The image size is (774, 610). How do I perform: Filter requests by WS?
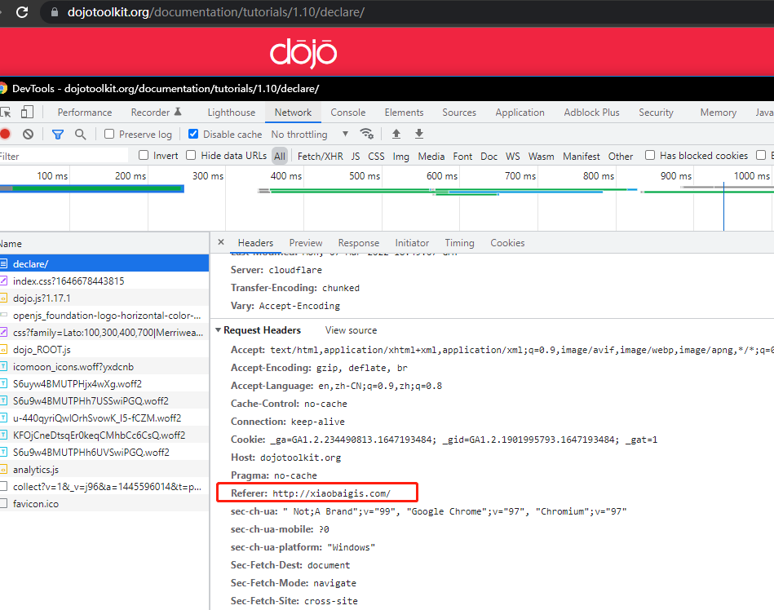512,157
